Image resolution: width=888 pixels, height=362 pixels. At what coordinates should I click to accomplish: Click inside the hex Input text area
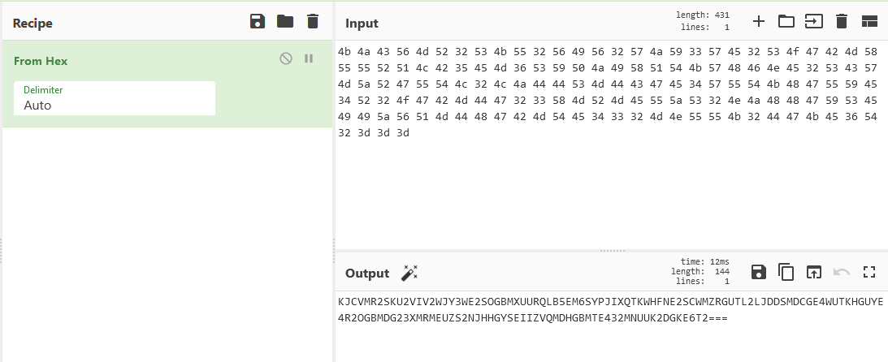point(609,187)
